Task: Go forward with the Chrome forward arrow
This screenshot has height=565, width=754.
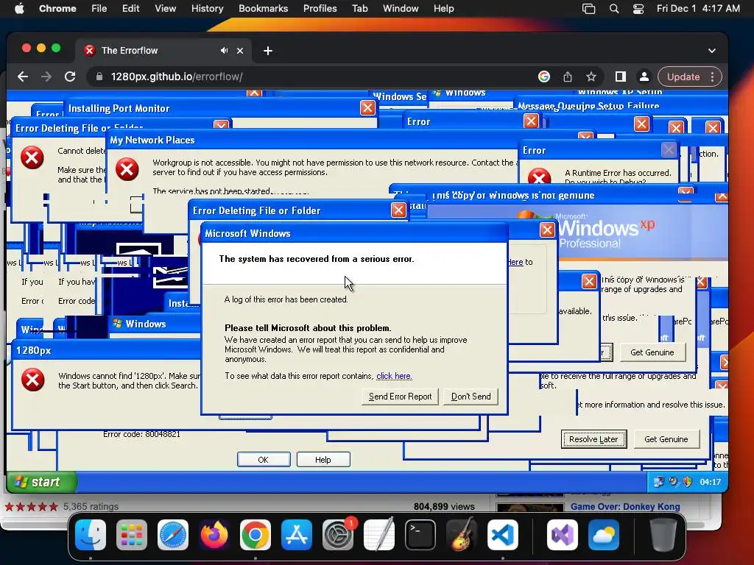Action: coord(46,77)
